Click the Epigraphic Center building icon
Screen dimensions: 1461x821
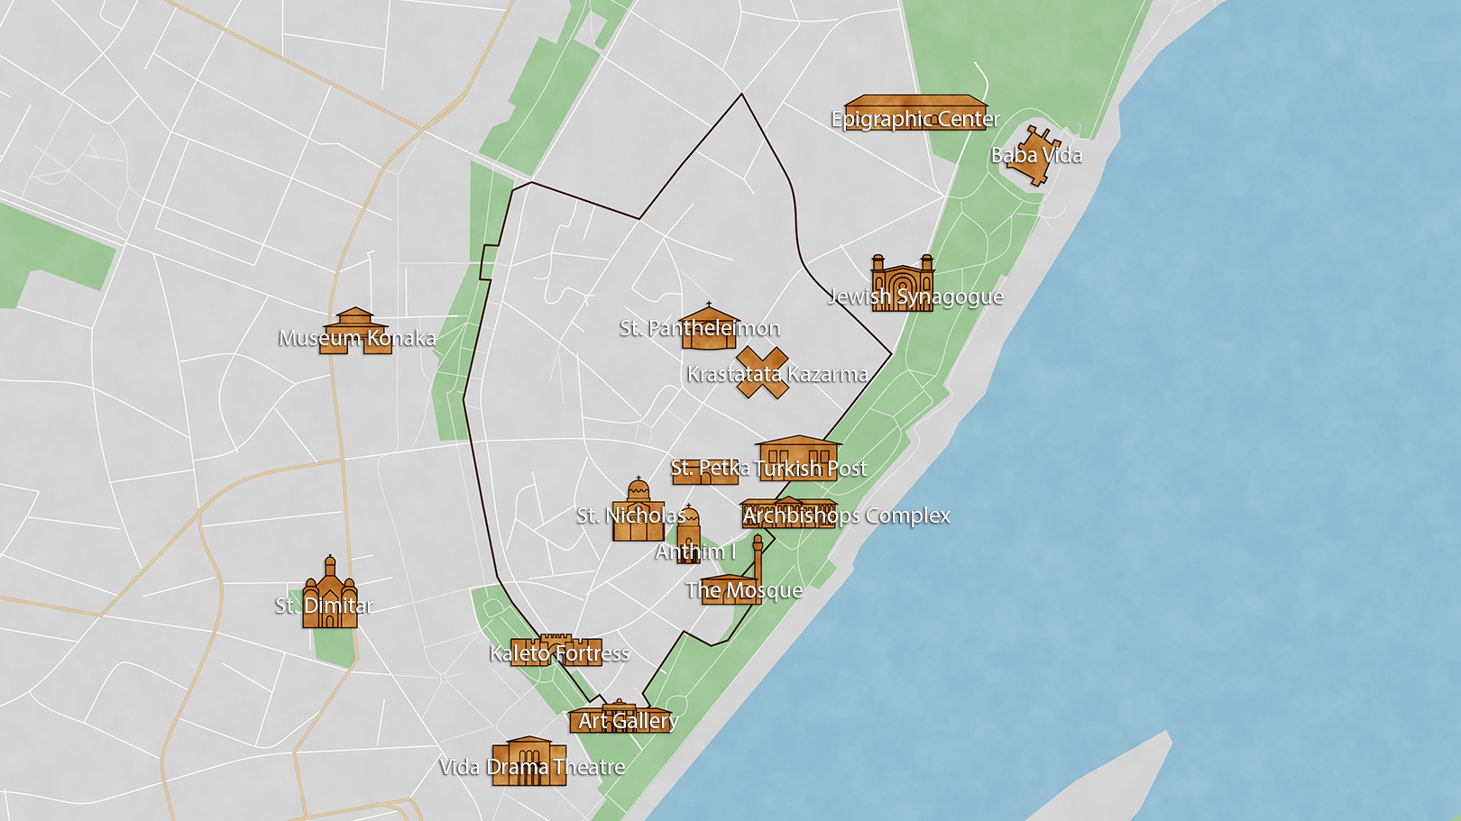pyautogui.click(x=915, y=113)
